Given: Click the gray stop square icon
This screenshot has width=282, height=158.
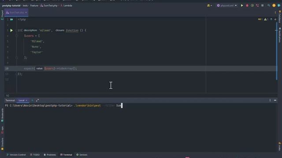Looking at the screenshot, I should (x=263, y=6).
